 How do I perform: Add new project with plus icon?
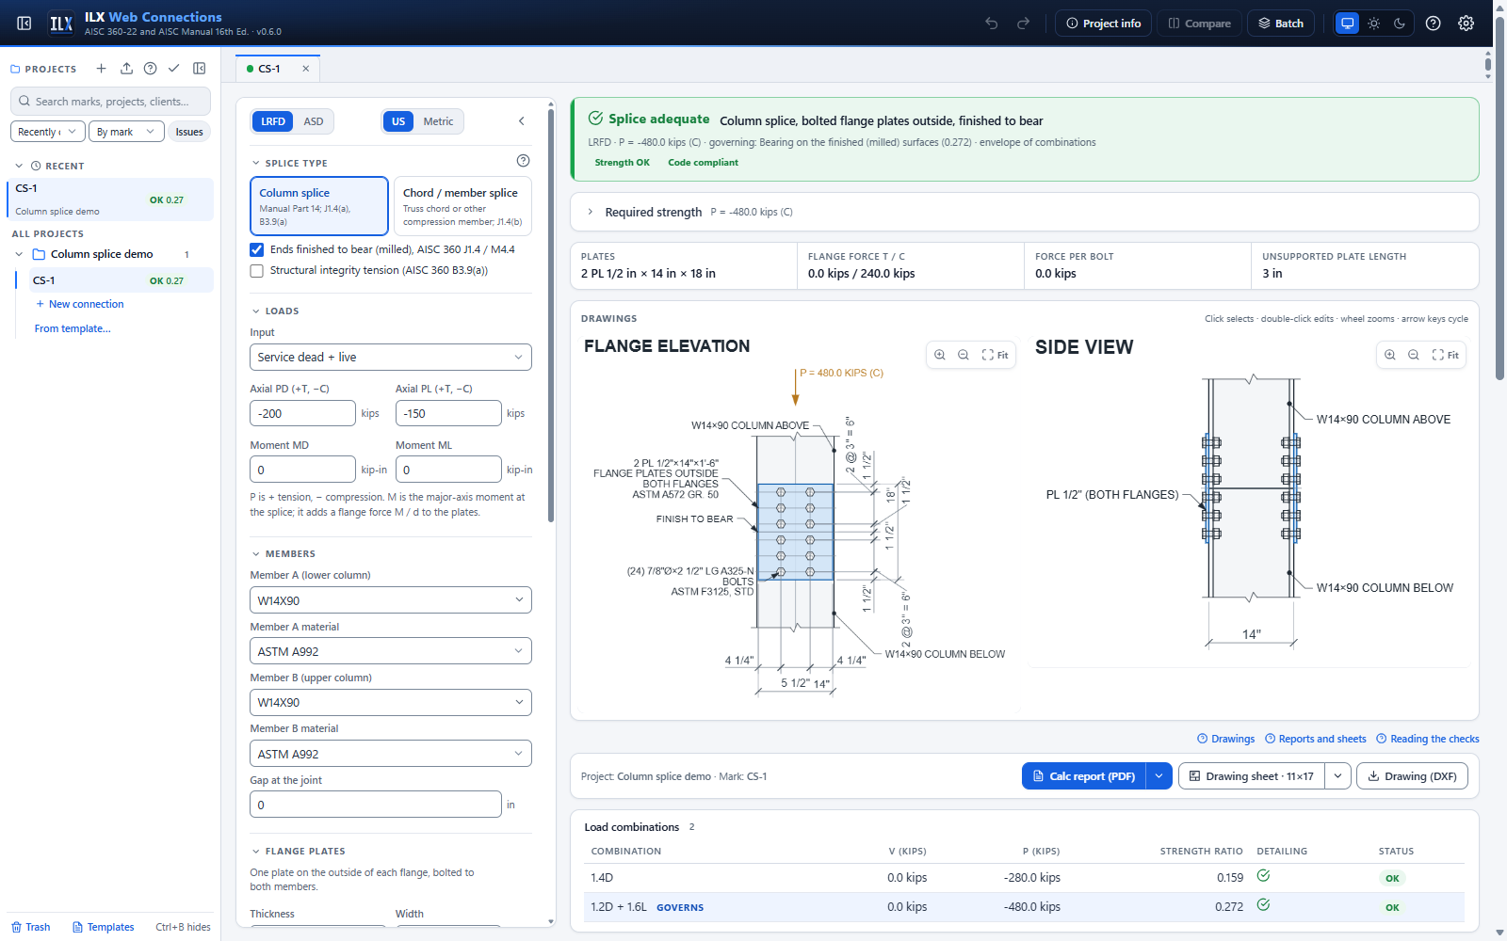tap(102, 69)
